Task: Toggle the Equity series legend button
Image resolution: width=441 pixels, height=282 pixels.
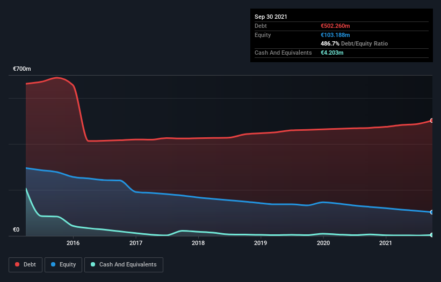Action: 63,265
